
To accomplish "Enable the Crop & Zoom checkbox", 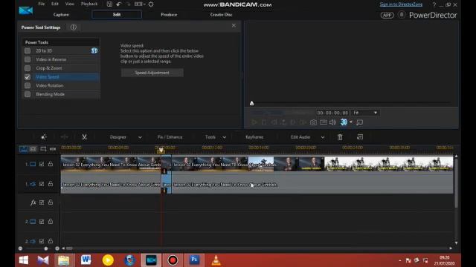I will click(28, 68).
